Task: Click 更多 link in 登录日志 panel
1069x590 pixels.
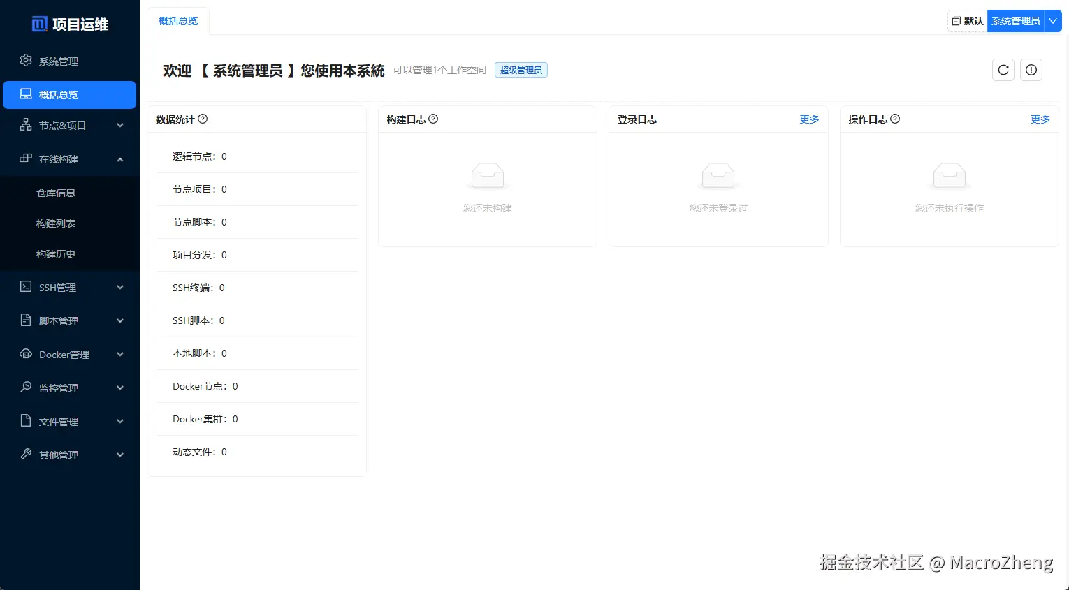Action: (809, 119)
